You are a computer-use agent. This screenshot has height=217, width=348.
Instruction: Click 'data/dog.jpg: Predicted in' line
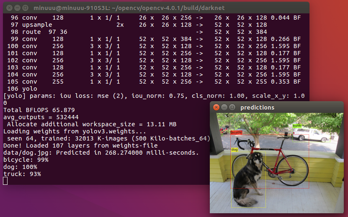[x=101, y=153]
